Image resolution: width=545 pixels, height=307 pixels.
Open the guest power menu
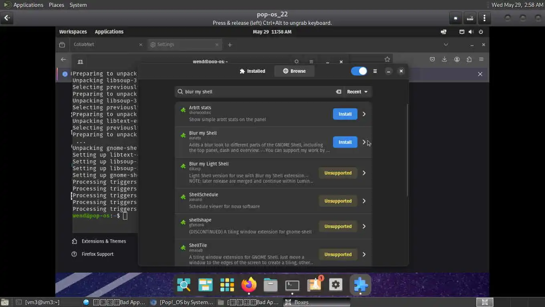(x=481, y=32)
